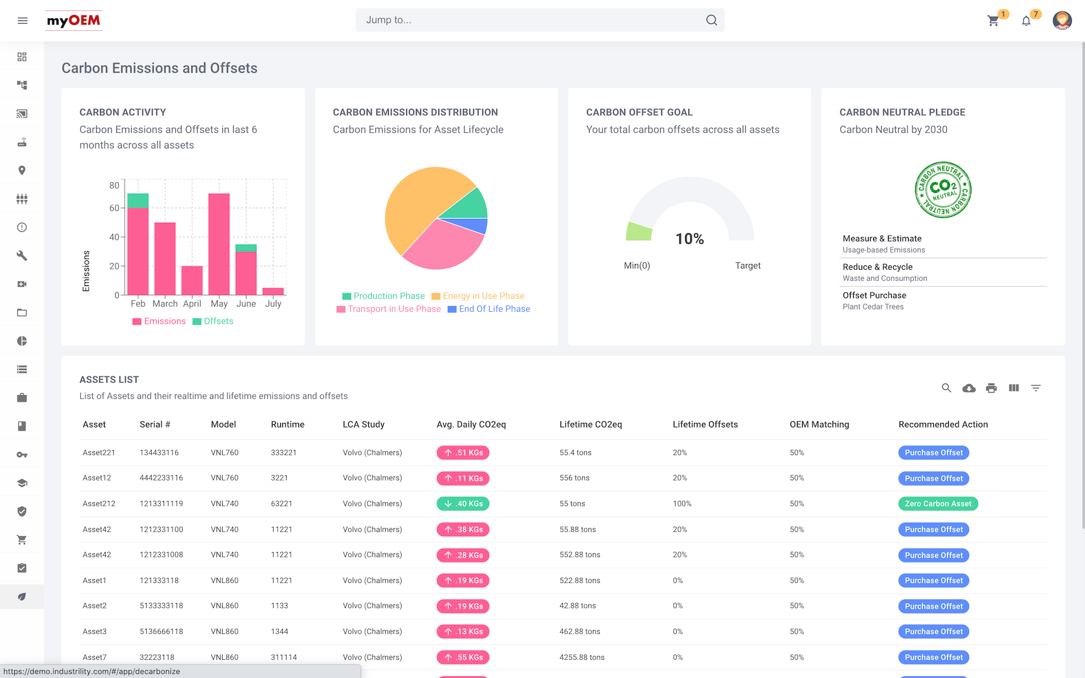Click the 4255.88 tons cell
Image resolution: width=1085 pixels, height=678 pixels.
(582, 657)
